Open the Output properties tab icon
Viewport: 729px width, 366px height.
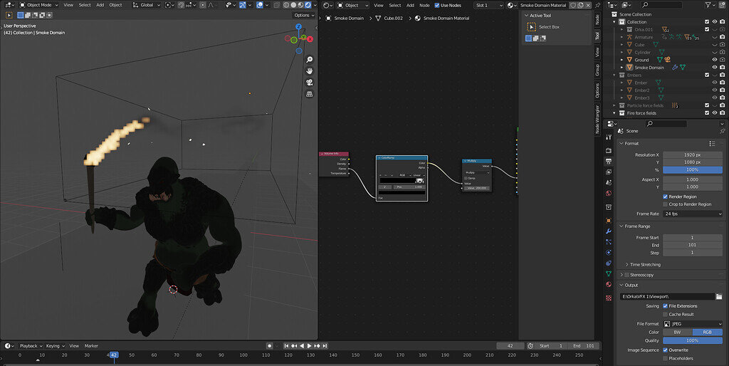pyautogui.click(x=609, y=161)
